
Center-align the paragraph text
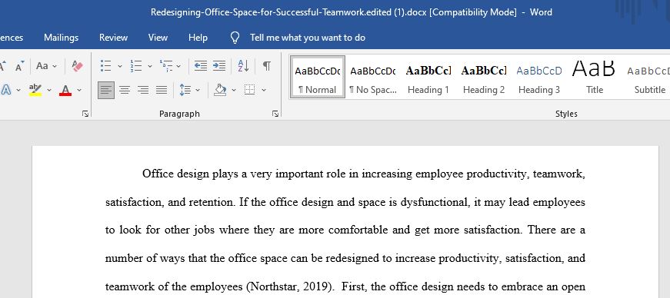click(x=125, y=90)
